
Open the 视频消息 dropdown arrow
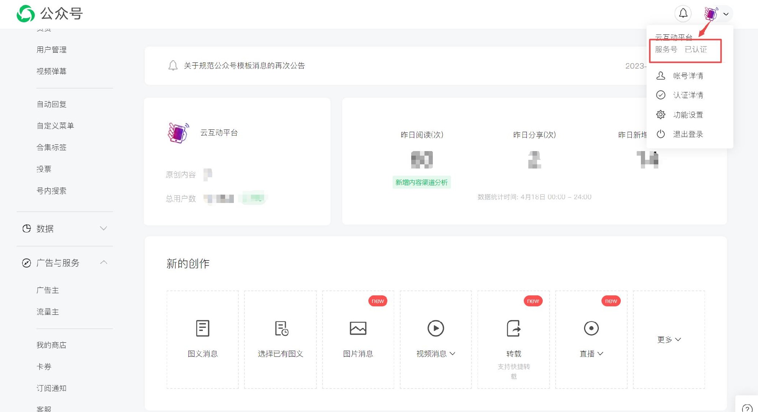pos(453,354)
